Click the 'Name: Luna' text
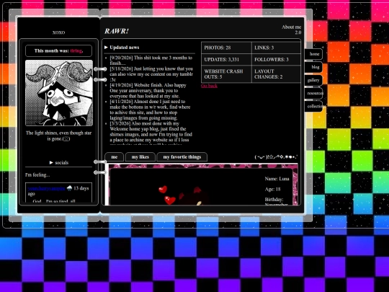Screen dimensions: 389x292 (277, 179)
